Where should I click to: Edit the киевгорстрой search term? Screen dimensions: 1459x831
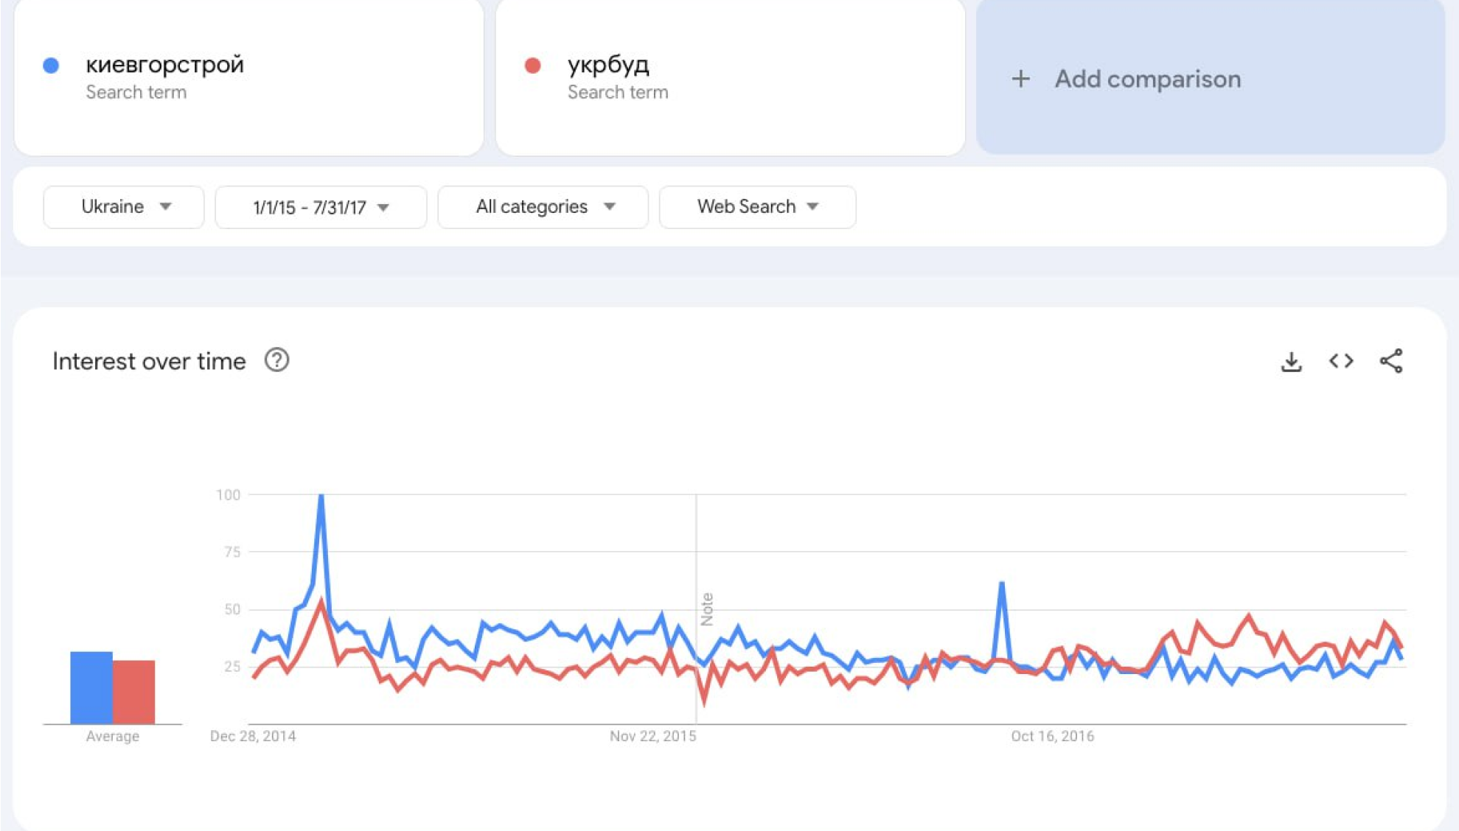(165, 65)
